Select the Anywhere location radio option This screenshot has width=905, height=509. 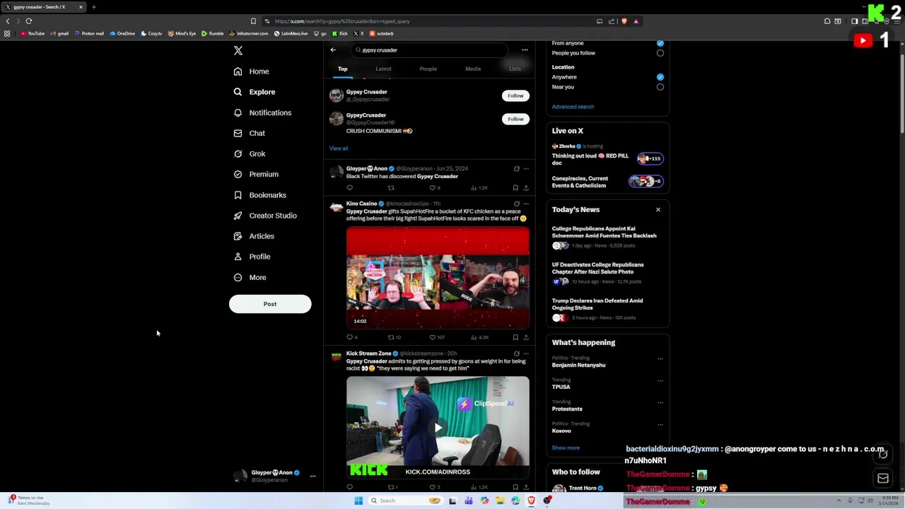(660, 77)
